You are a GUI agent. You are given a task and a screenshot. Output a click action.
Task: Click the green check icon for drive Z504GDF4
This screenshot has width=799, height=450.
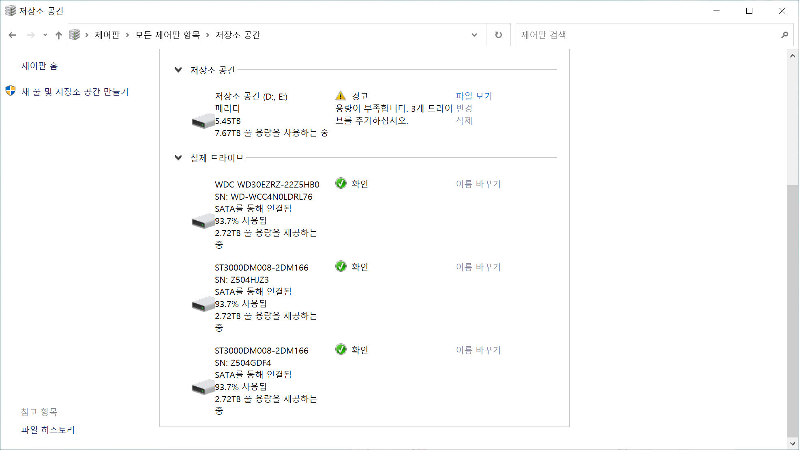click(341, 349)
